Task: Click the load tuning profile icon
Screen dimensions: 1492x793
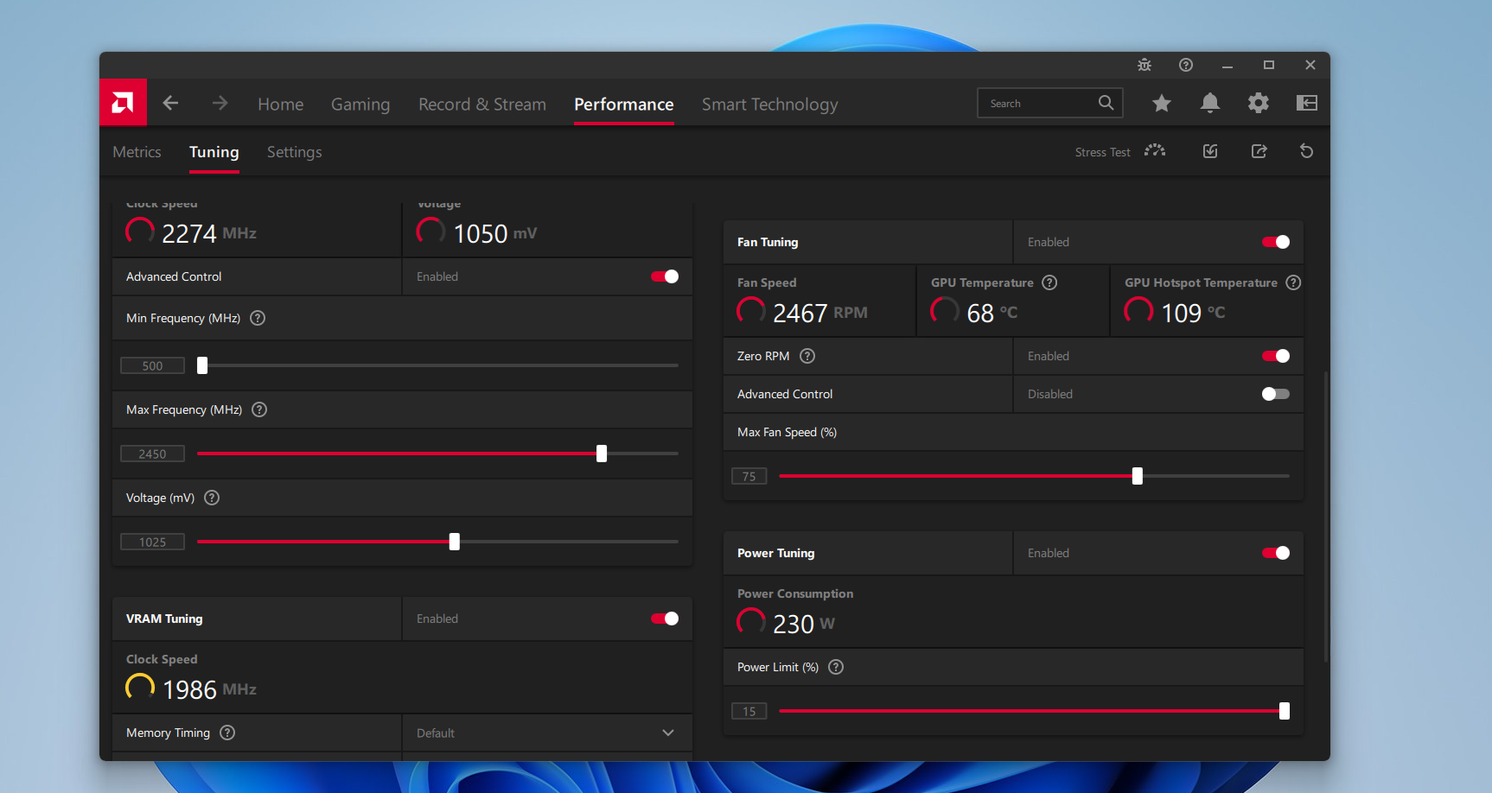Action: coord(1210,151)
